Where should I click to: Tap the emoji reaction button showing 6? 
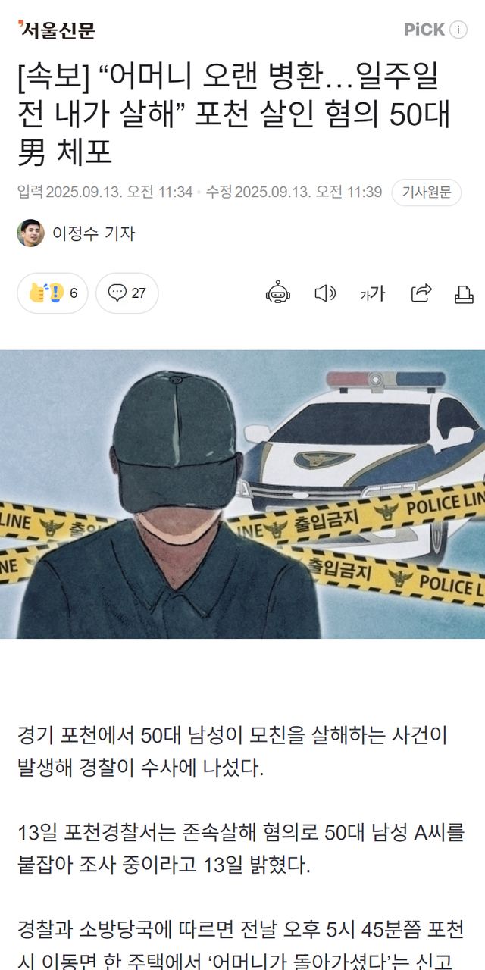coord(52,293)
